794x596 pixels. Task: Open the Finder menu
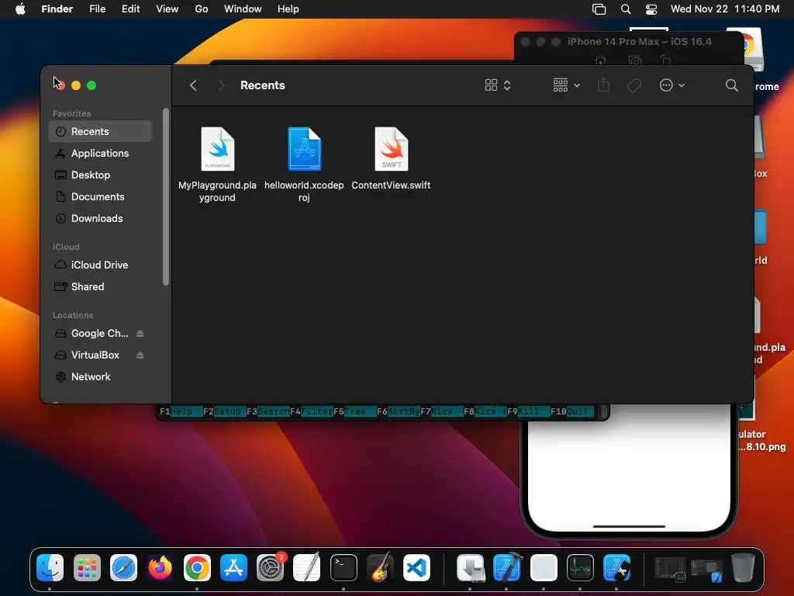click(57, 9)
